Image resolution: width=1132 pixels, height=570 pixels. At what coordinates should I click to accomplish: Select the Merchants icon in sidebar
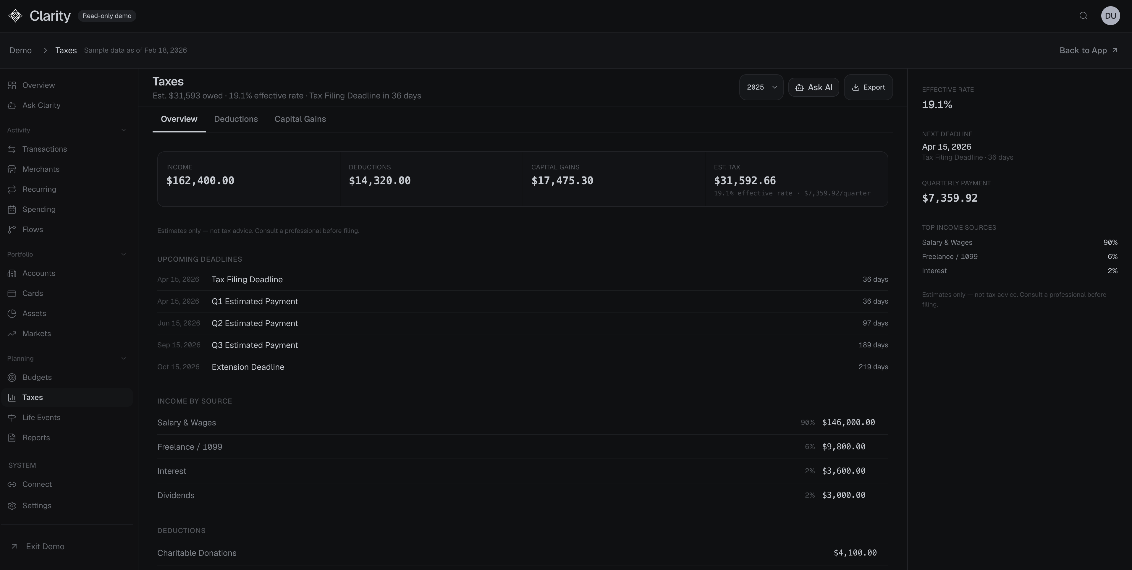(12, 169)
